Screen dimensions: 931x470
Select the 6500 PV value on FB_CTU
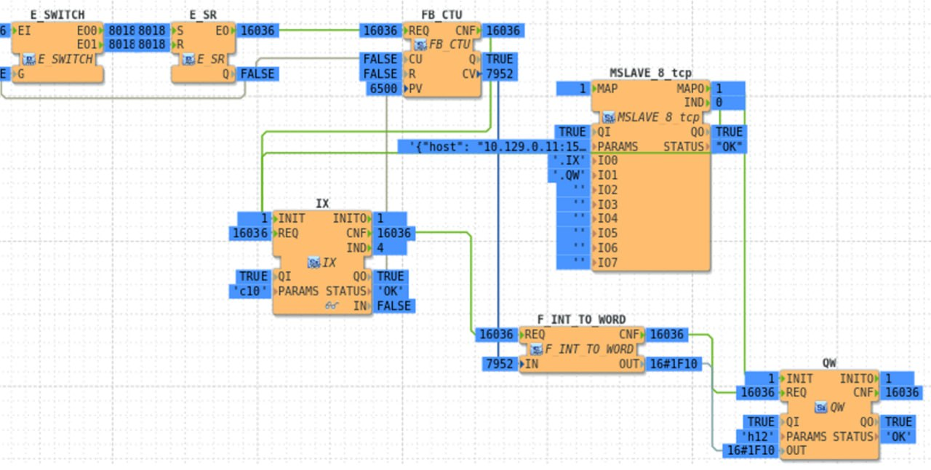[x=383, y=88]
